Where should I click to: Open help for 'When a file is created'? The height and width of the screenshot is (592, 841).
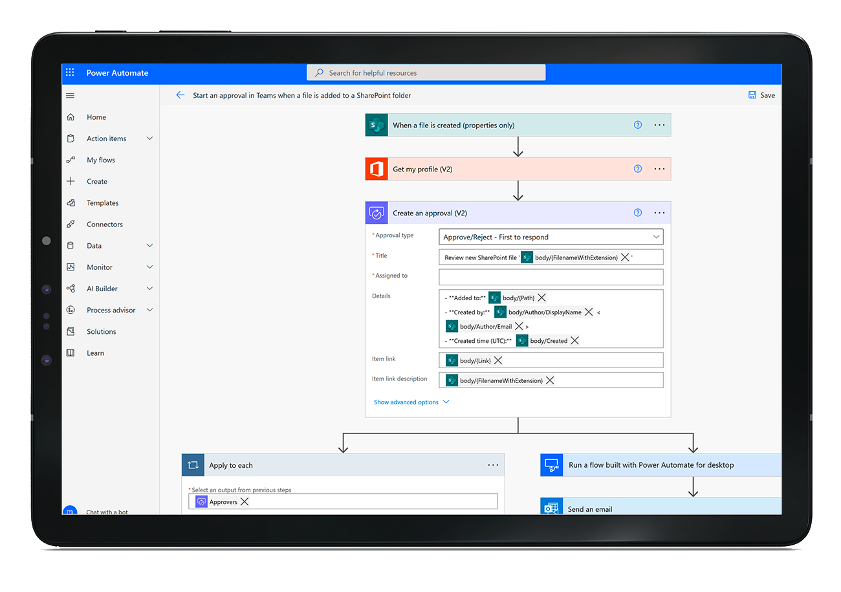pyautogui.click(x=638, y=125)
